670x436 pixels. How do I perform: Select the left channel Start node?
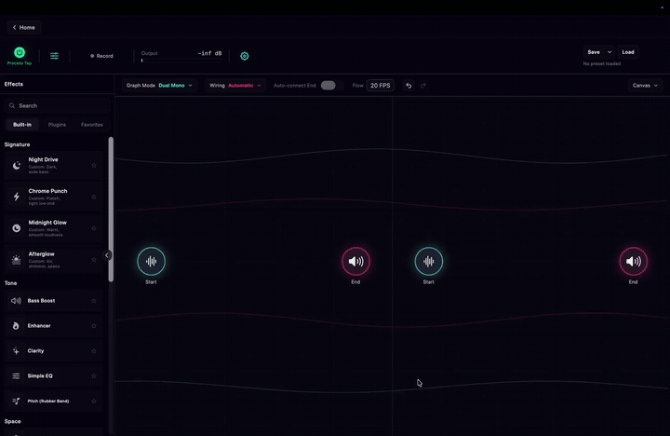tap(152, 262)
